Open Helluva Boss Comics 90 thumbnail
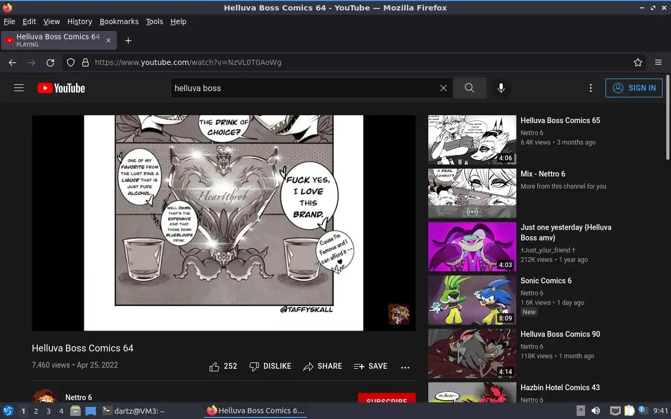This screenshot has width=671, height=419. click(x=472, y=354)
